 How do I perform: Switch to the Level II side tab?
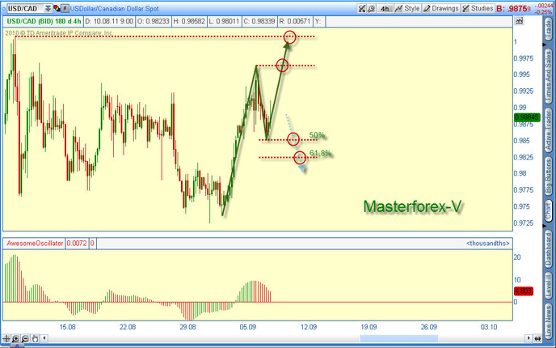pos(548,286)
